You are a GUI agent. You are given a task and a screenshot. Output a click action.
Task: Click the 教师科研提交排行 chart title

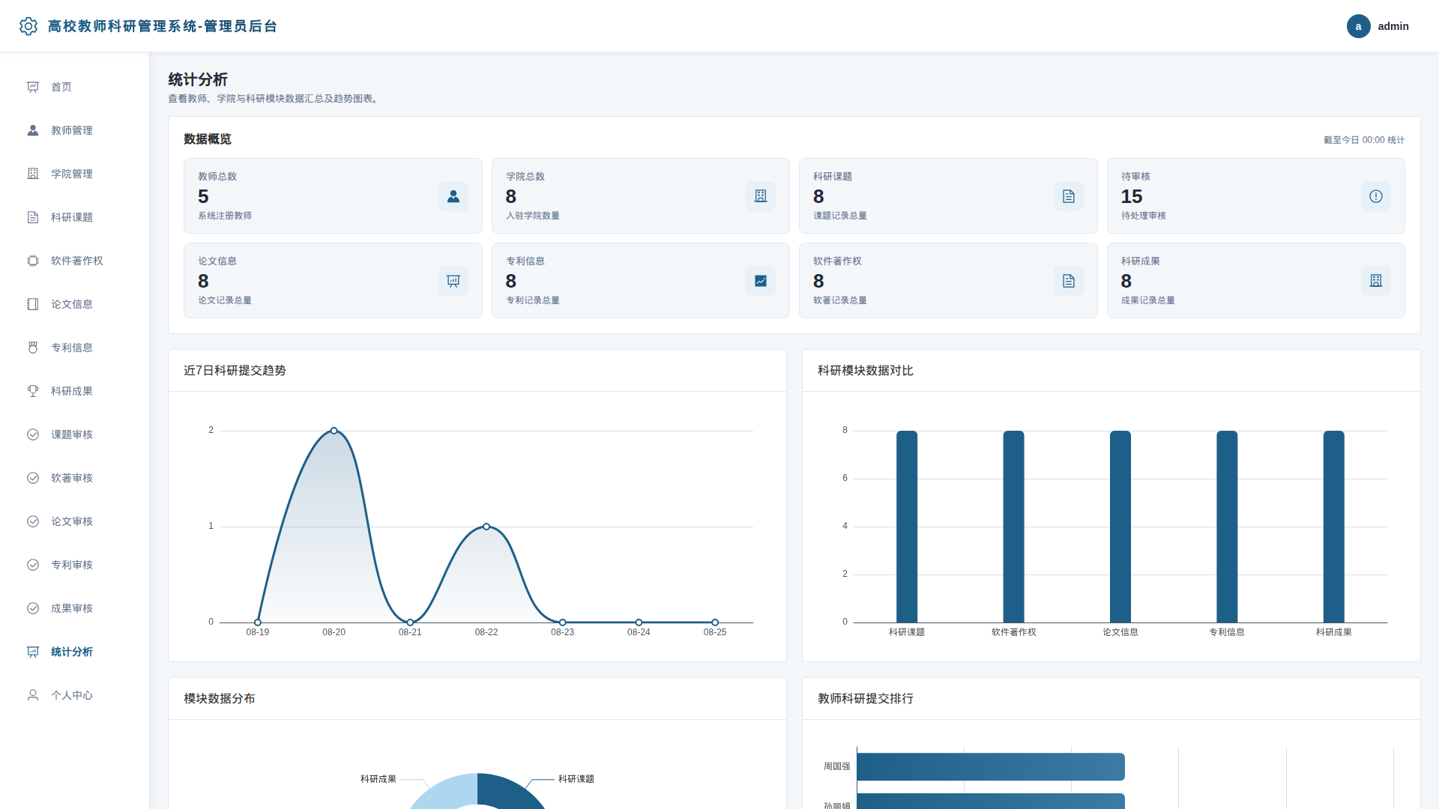pyautogui.click(x=866, y=698)
